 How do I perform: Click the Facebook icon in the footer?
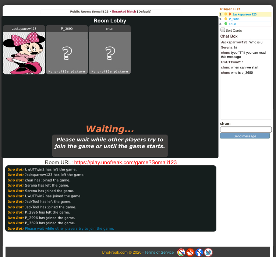(x=199, y=252)
